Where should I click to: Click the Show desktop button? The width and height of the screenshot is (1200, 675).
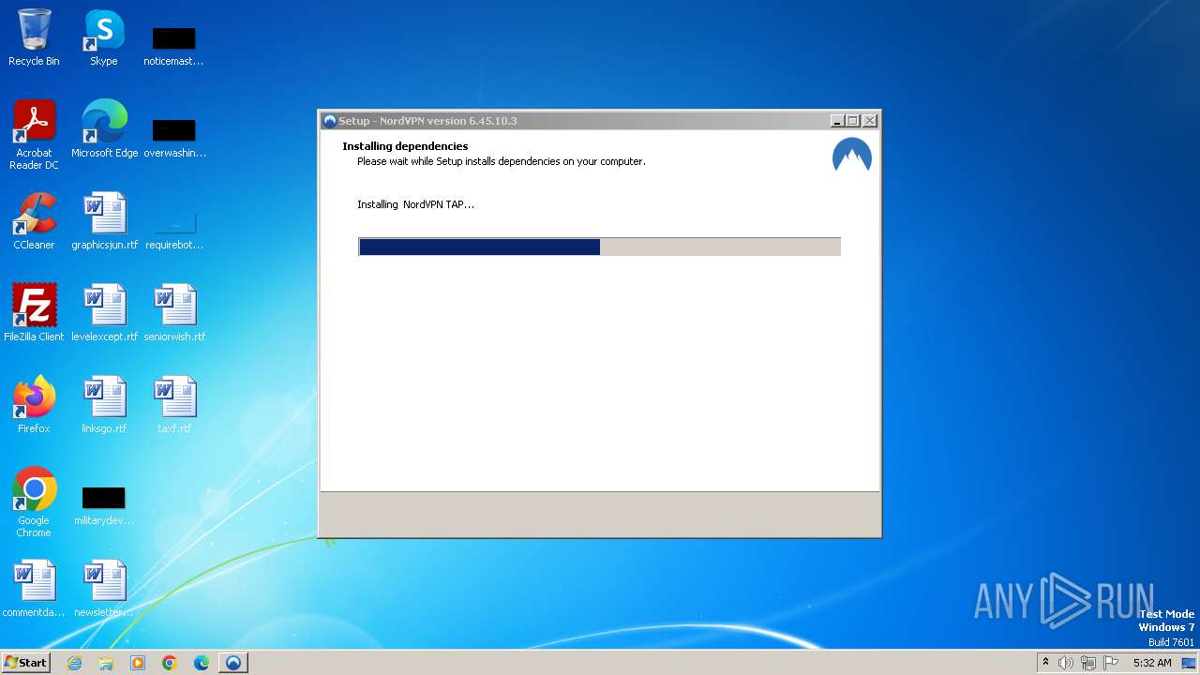1190,663
